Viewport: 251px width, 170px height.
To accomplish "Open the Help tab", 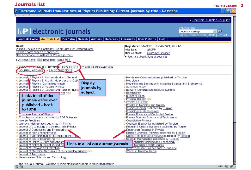I will coord(162,39).
